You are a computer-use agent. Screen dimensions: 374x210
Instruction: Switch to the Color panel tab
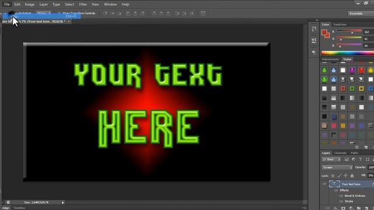click(325, 24)
